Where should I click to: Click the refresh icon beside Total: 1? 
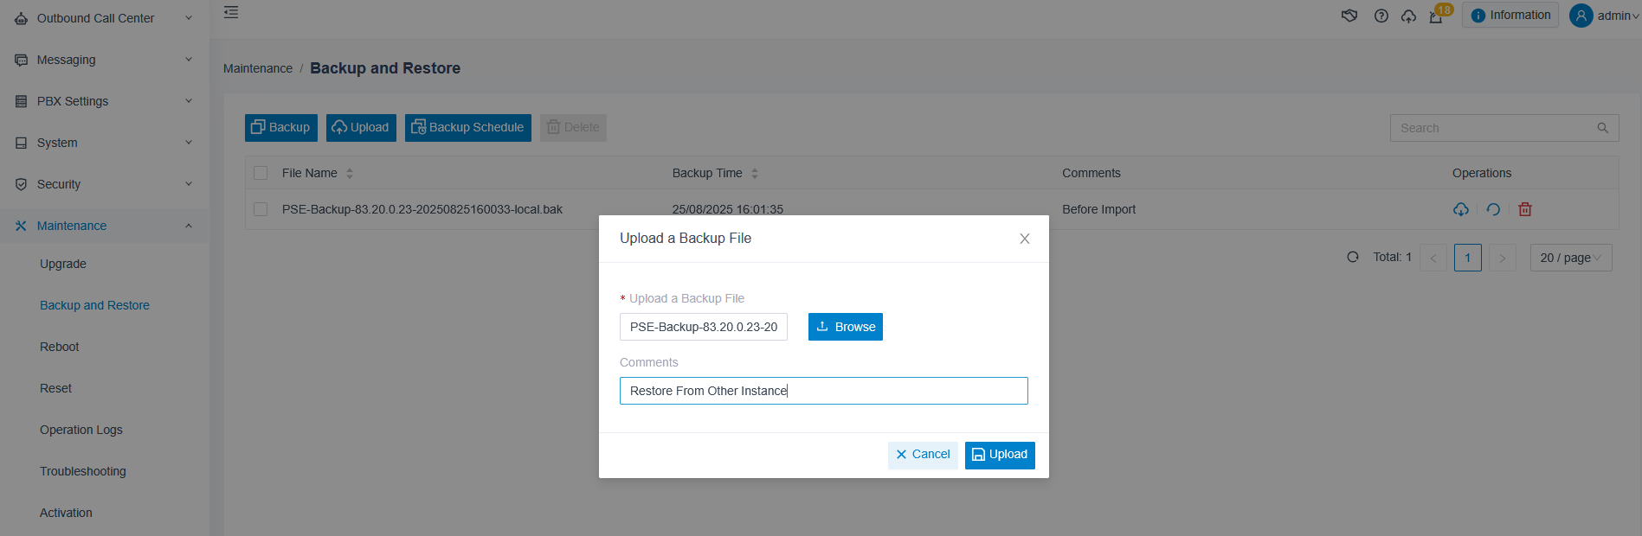tap(1353, 257)
